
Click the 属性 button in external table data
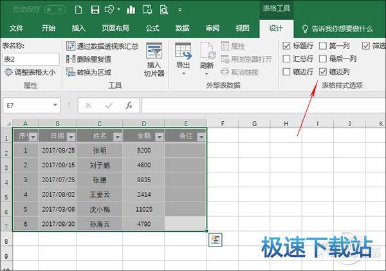(233, 46)
